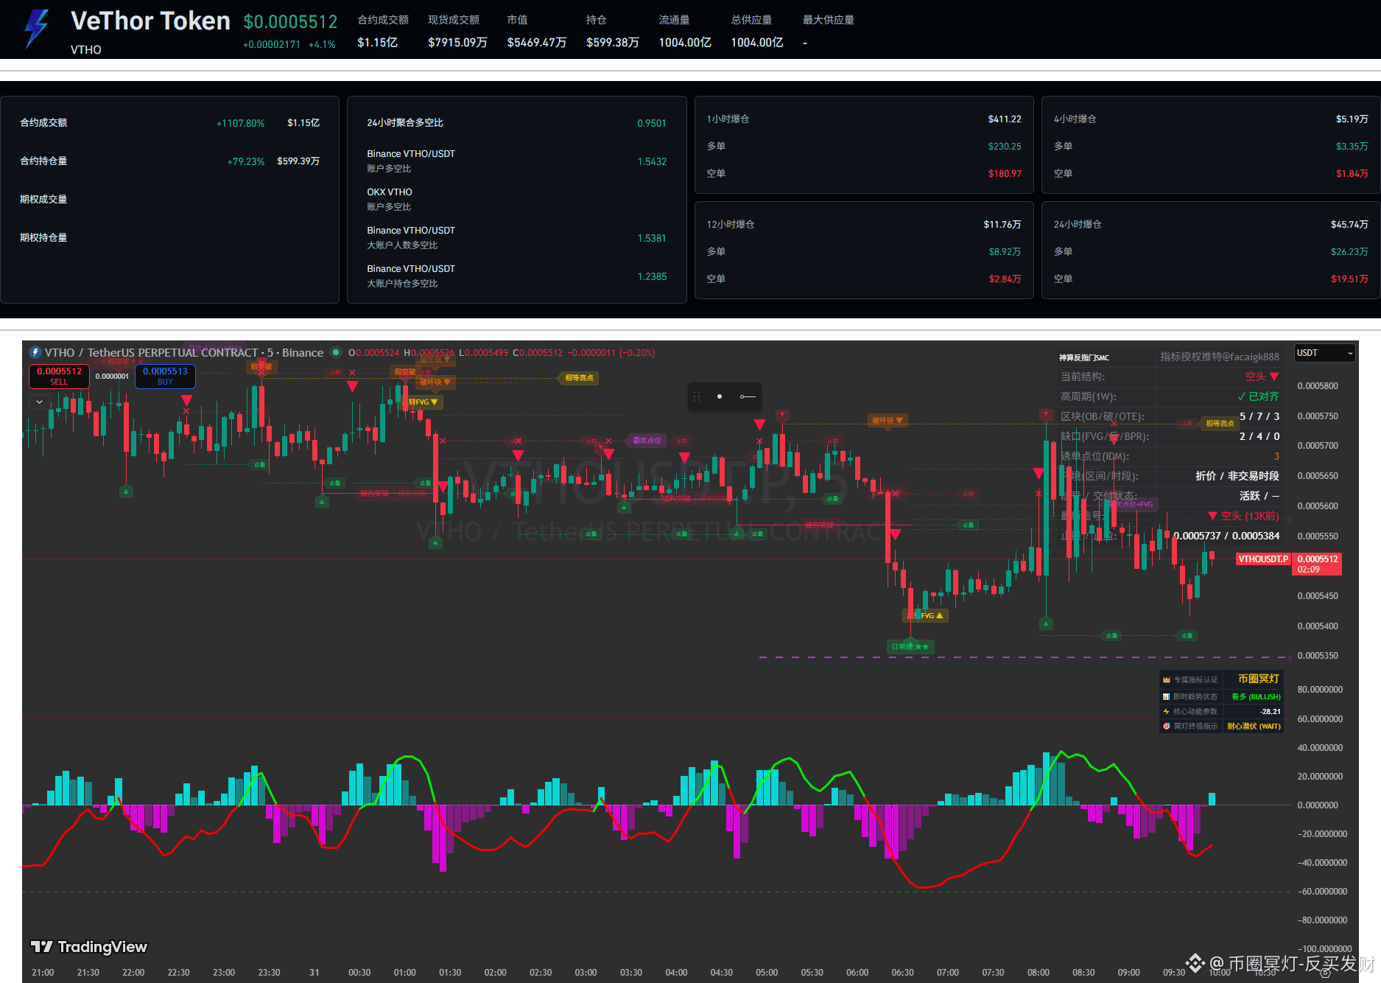Click the 0.0005800 price axis label
This screenshot has width=1381, height=983.
tap(1318, 386)
